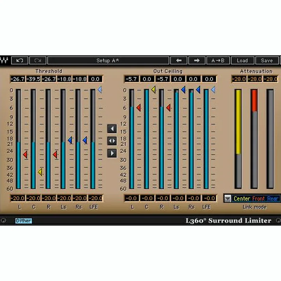Screen dimensions: 281x281
Task: Click the Front link mode label
Action: pyautogui.click(x=258, y=199)
